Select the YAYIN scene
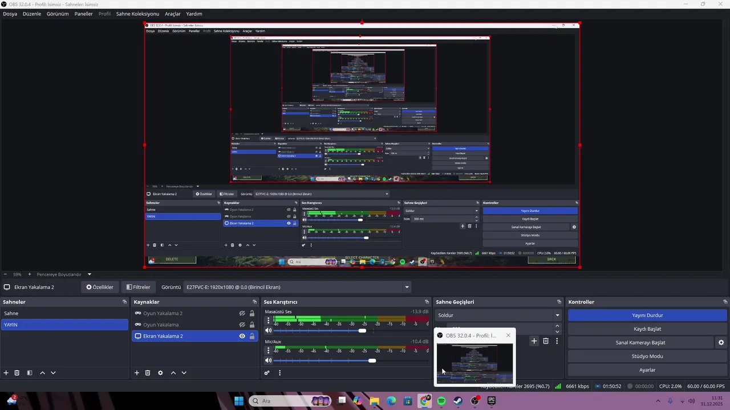 (x=64, y=325)
